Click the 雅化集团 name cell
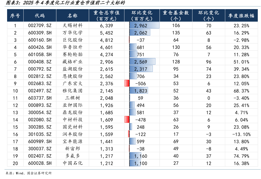 click(x=72, y=90)
